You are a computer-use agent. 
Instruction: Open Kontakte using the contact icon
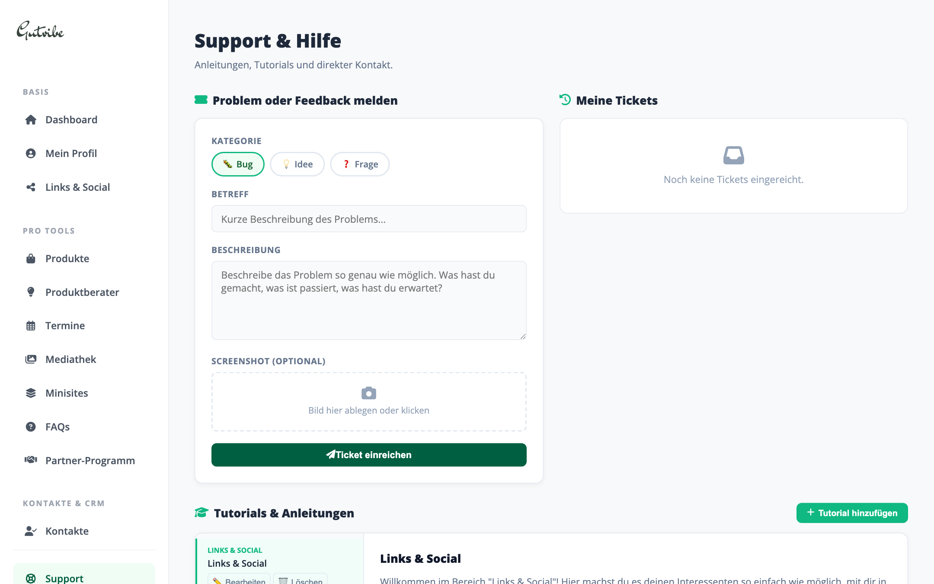tap(29, 531)
